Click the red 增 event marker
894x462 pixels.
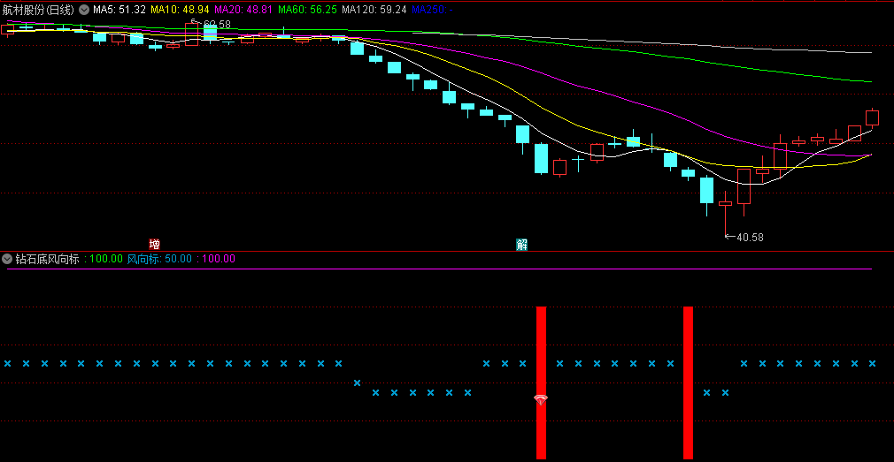tap(154, 244)
